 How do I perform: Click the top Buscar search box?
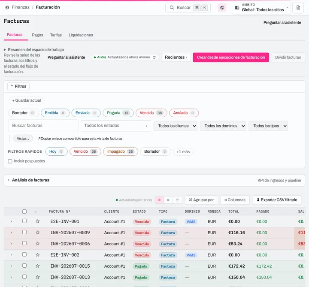click(x=188, y=7)
